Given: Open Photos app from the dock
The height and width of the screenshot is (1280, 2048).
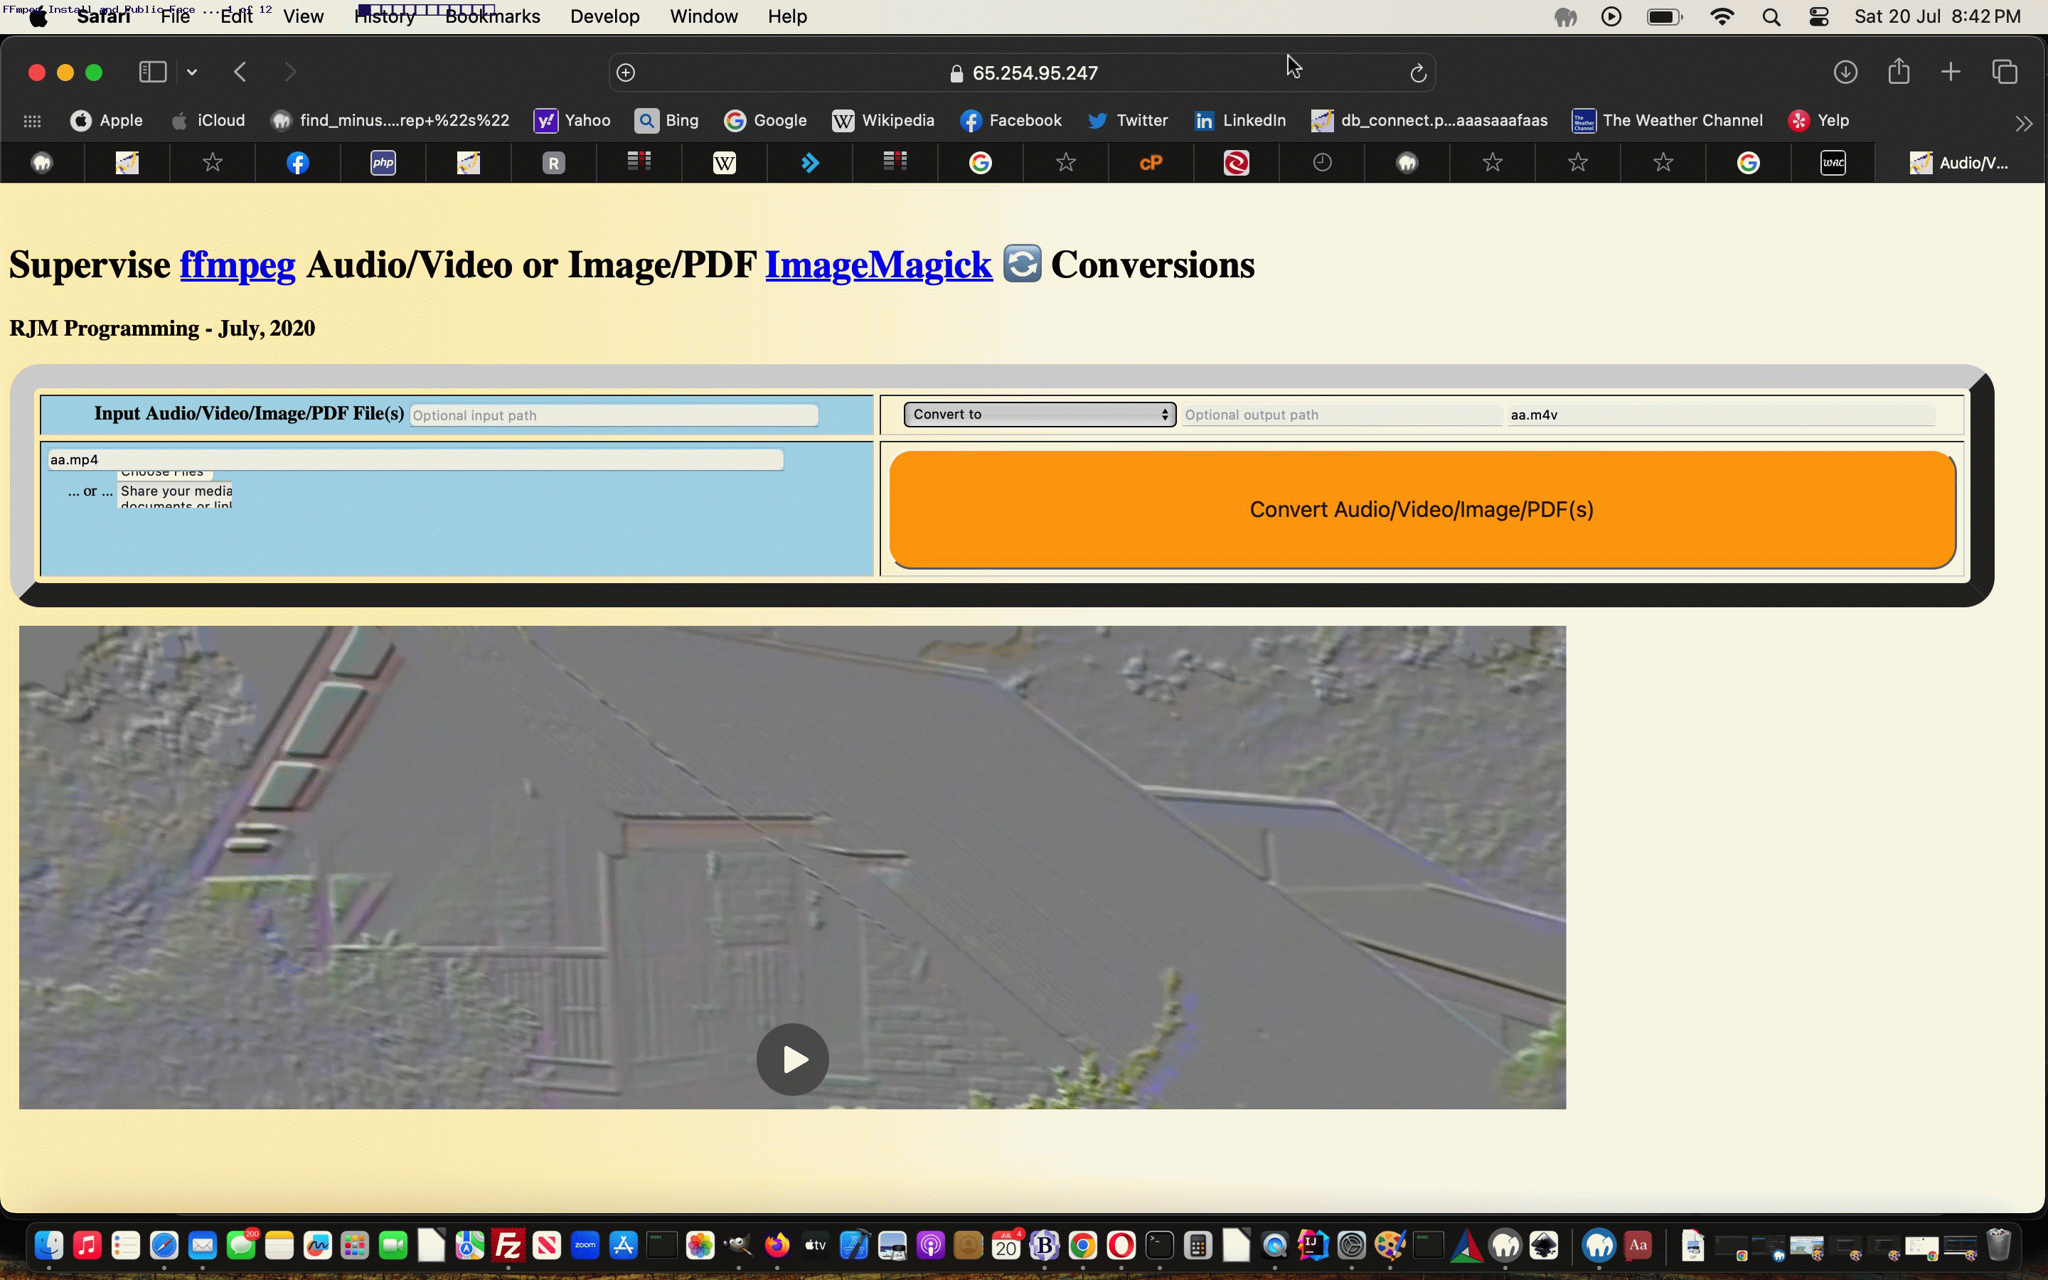Looking at the screenshot, I should (700, 1245).
